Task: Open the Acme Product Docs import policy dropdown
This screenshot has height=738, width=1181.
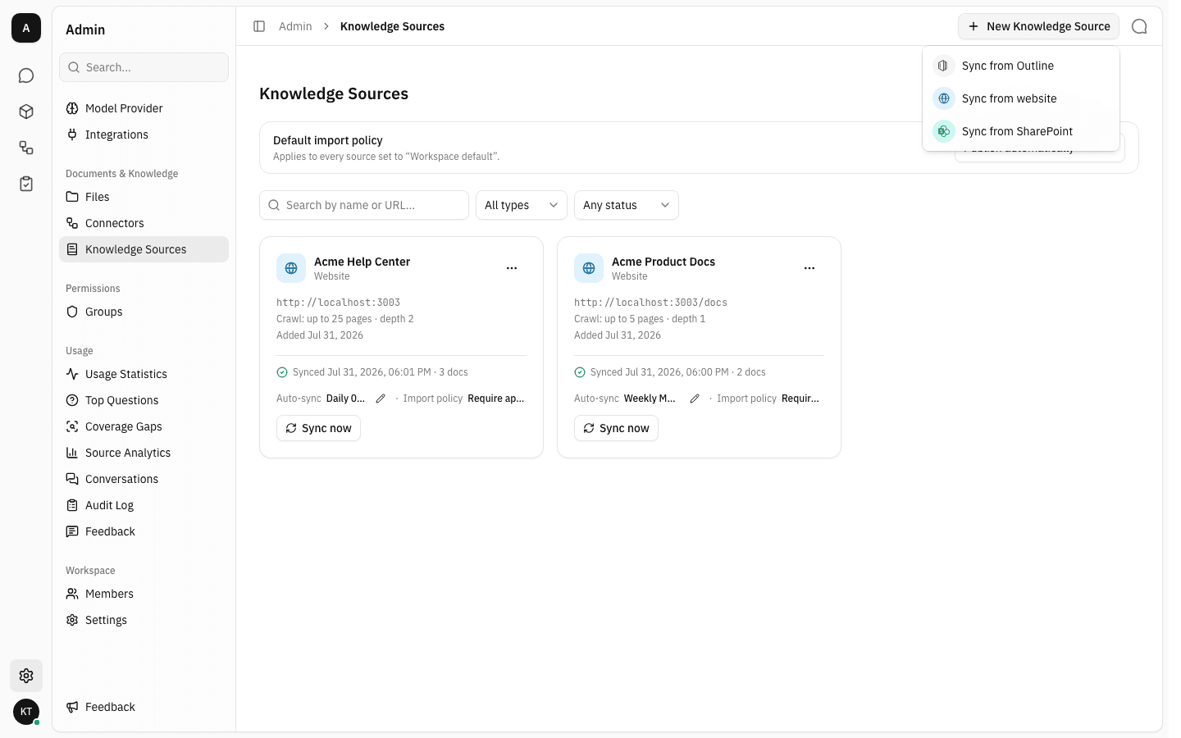Action: (x=800, y=399)
